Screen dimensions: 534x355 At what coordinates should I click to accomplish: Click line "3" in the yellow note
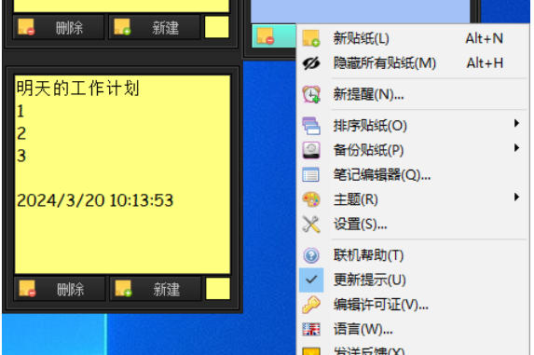pyautogui.click(x=21, y=156)
